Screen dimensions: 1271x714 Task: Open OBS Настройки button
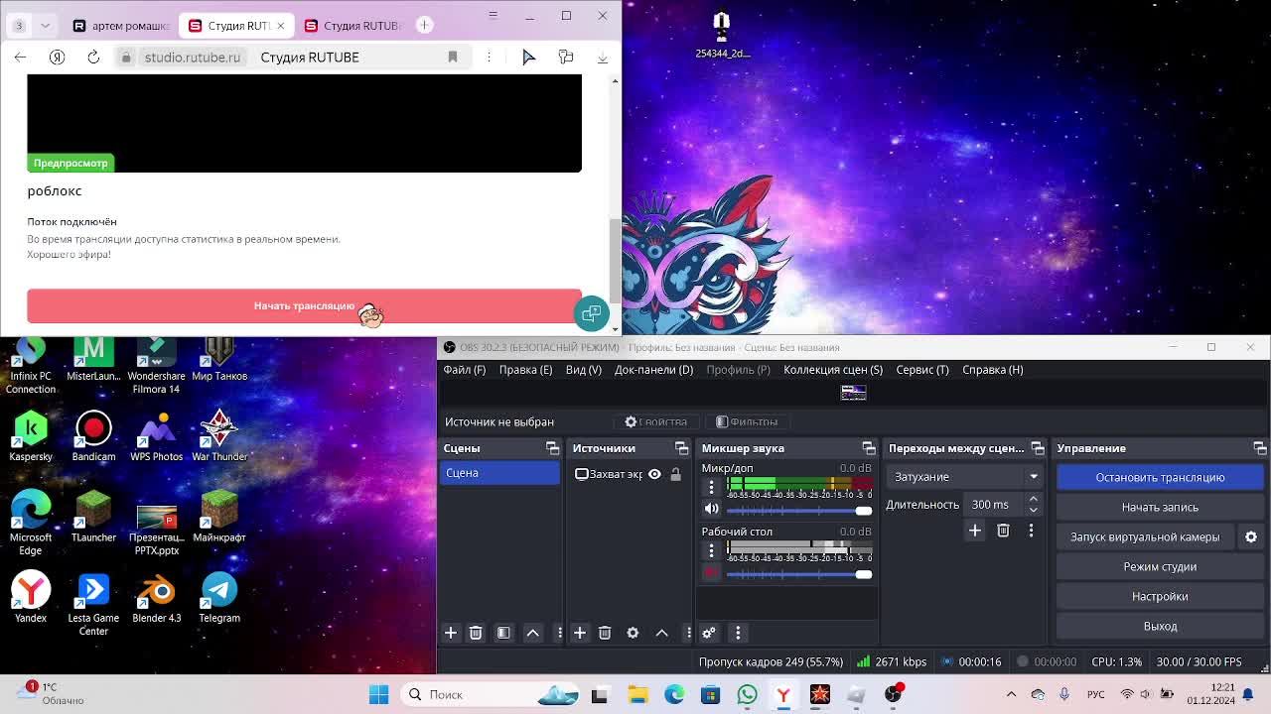(1160, 596)
